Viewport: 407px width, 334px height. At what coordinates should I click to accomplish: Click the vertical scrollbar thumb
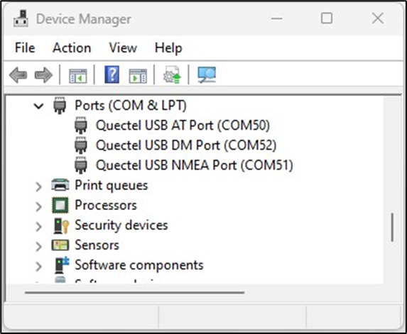click(392, 228)
